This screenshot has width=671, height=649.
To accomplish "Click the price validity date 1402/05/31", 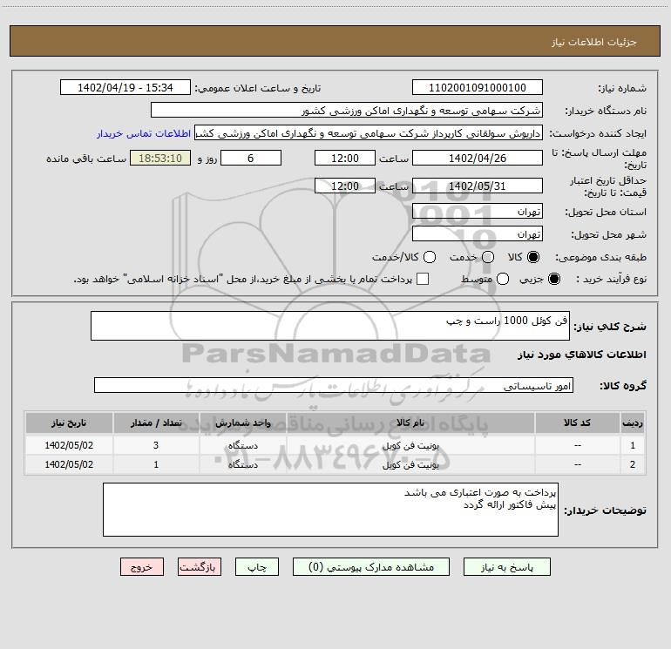I will [x=478, y=186].
